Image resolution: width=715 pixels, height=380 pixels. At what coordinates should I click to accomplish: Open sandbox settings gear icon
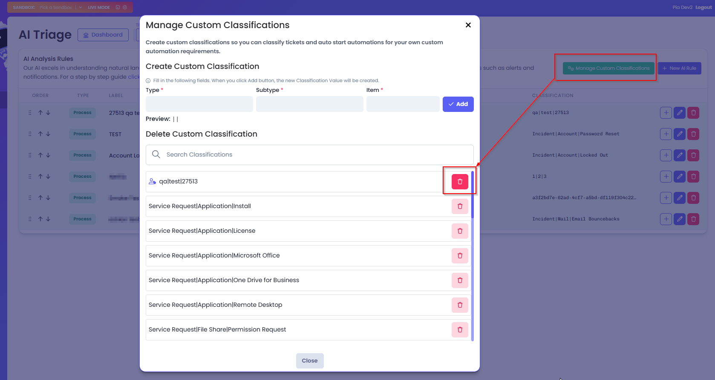pos(125,7)
